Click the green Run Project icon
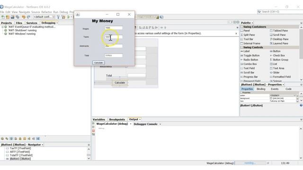303x170 pixels. click(x=68, y=17)
